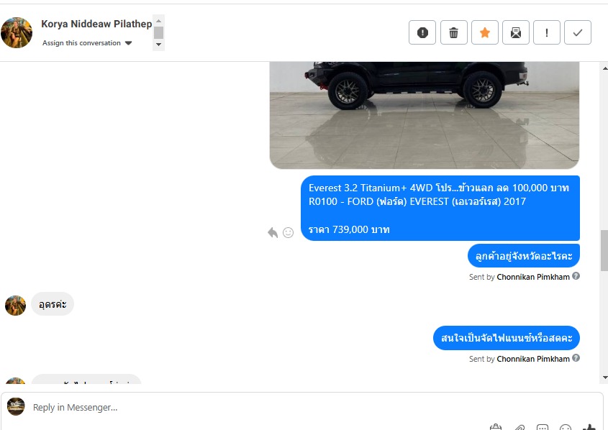The height and width of the screenshot is (430, 608).
Task: Mark conversation as spam with octagon icon
Action: click(422, 32)
